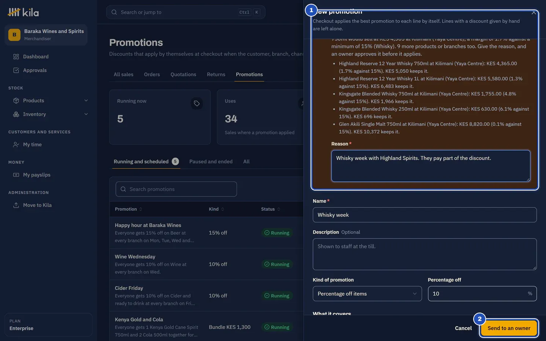Expand the Products submenu chevron
546x341 pixels.
coord(86,101)
